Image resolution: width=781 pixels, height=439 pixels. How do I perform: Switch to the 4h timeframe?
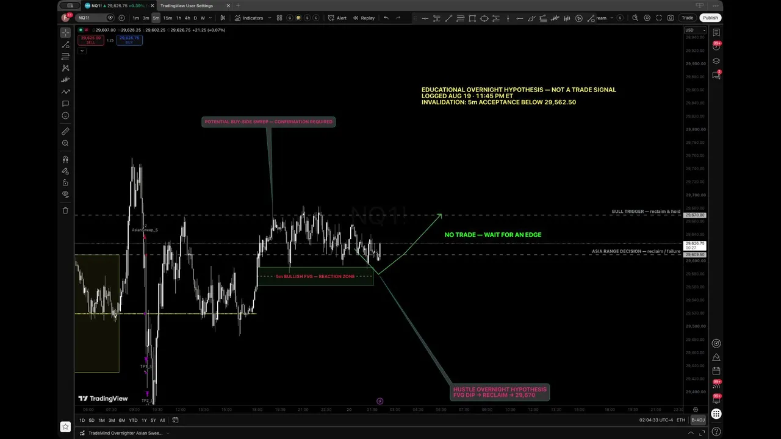[187, 18]
